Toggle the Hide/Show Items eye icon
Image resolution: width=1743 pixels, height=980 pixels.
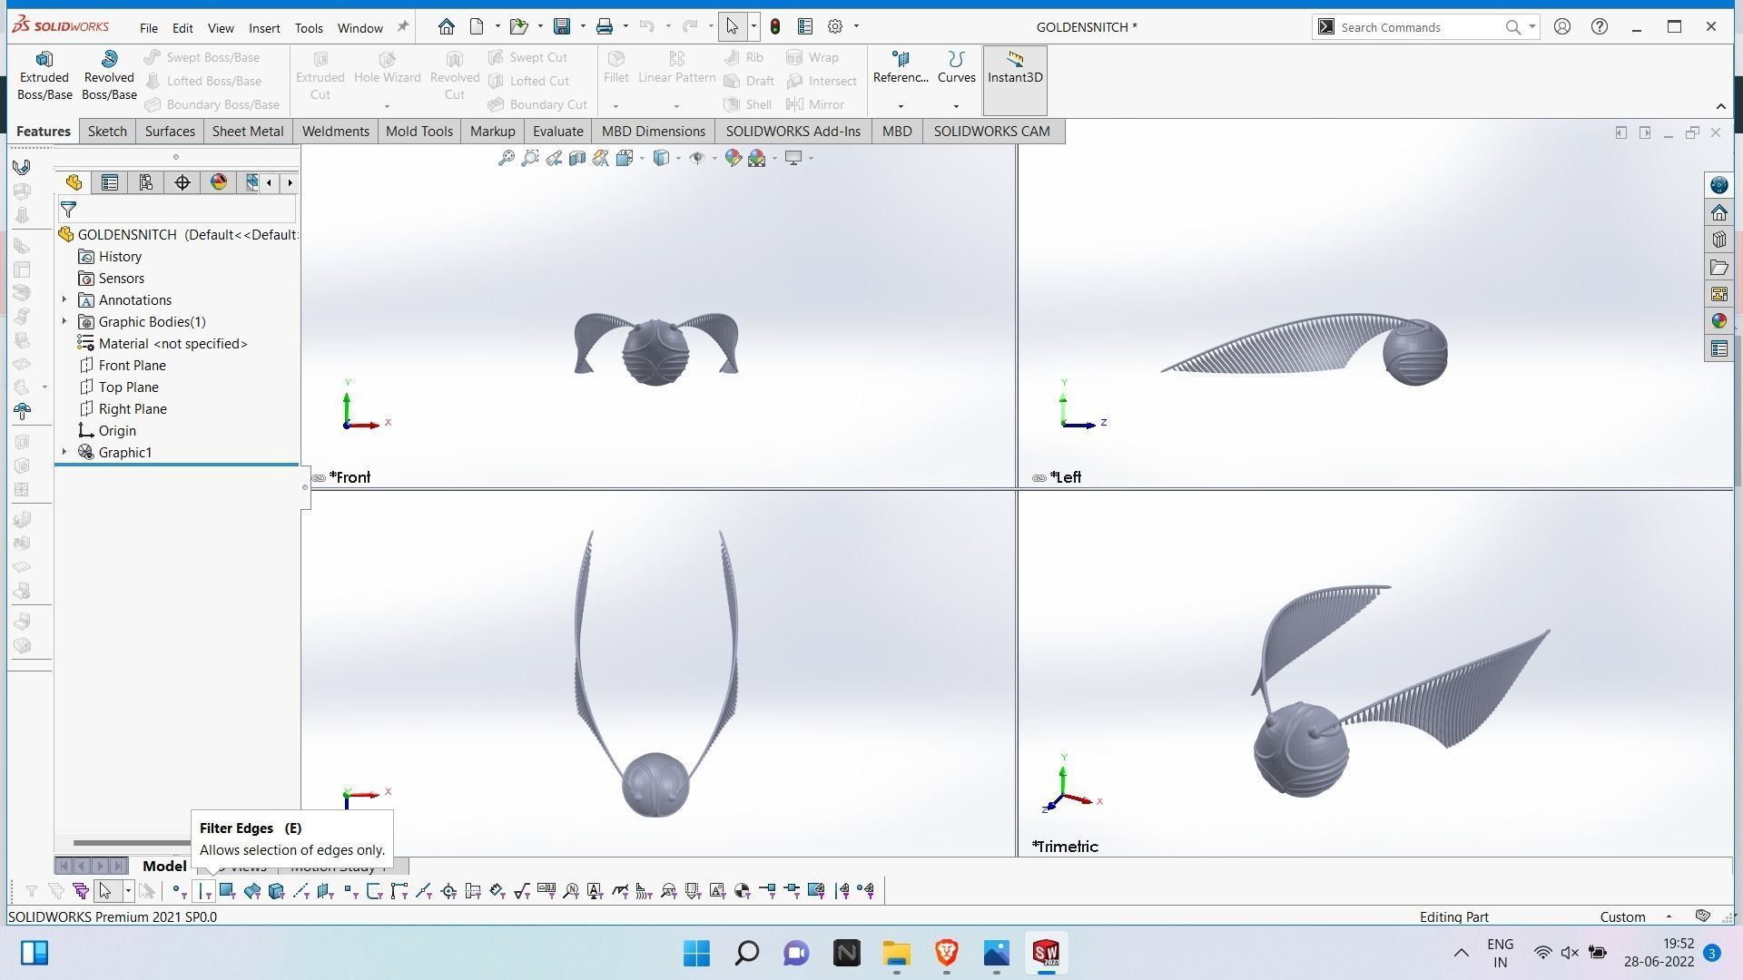[x=697, y=158]
